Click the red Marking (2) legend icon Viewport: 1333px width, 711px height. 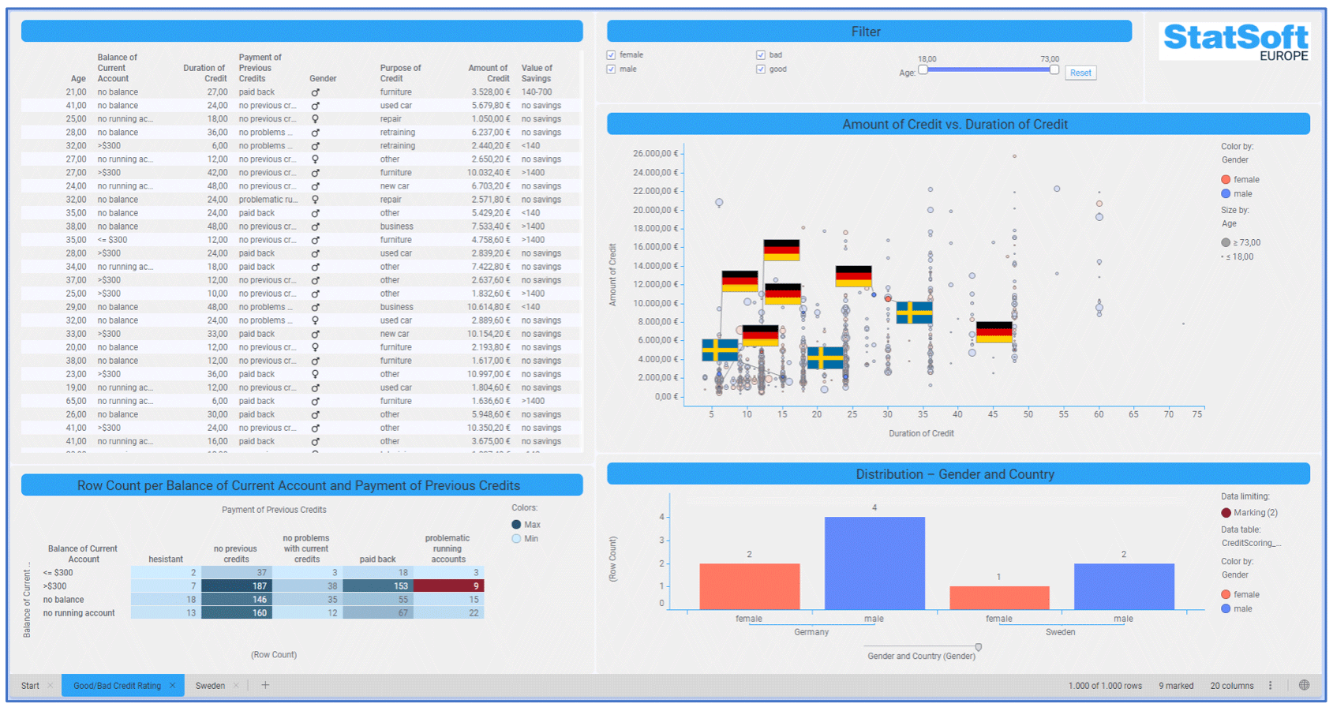[x=1226, y=512]
